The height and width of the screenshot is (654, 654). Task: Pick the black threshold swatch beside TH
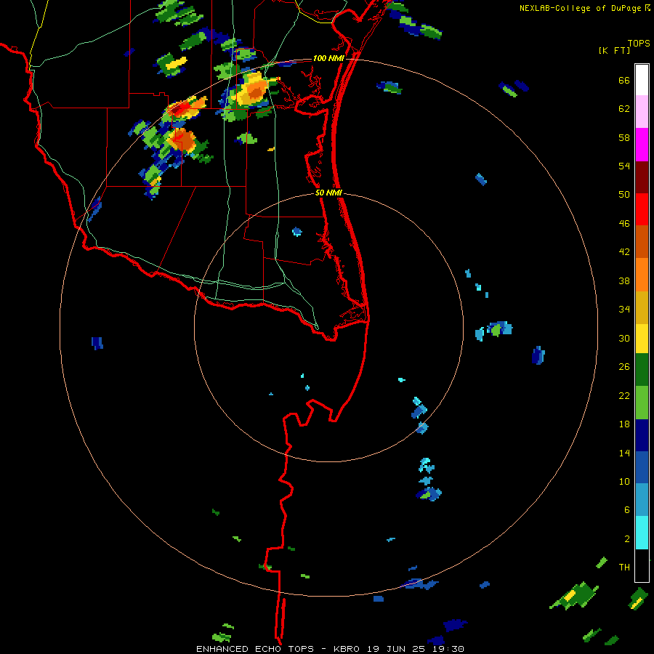click(x=642, y=565)
